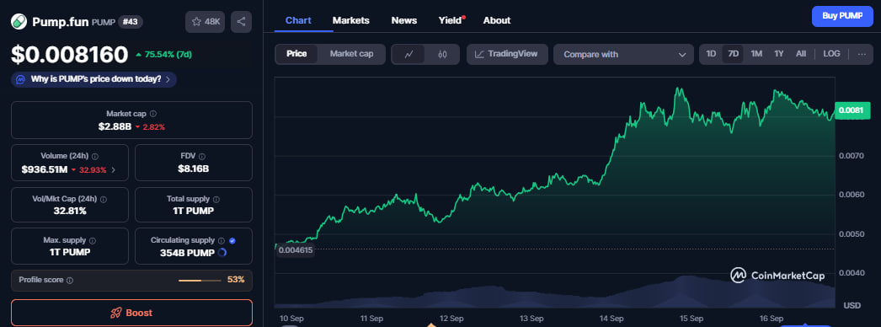Open the Yield tab
This screenshot has width=881, height=327.
[451, 20]
